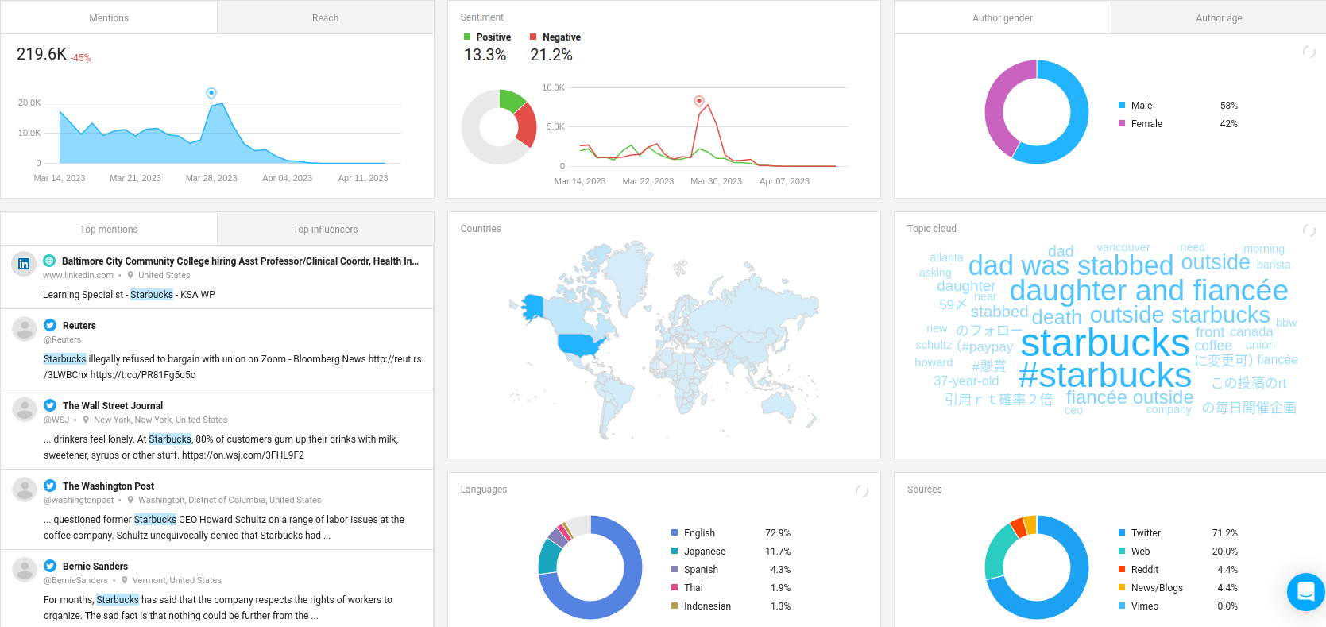Switch to the Mentions tab
Viewport: 1326px width, 627px height.
(x=109, y=17)
